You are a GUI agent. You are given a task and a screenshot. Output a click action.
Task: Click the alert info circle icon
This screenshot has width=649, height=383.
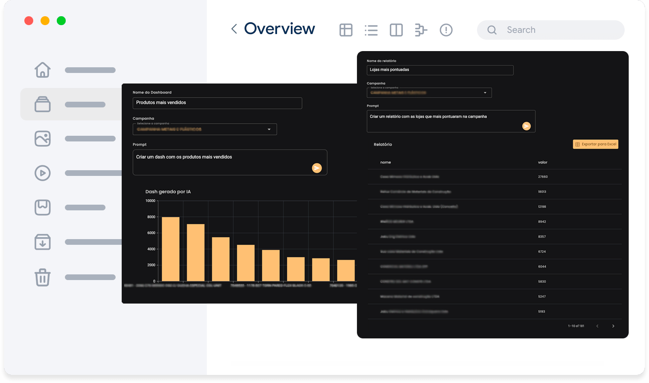coord(446,30)
